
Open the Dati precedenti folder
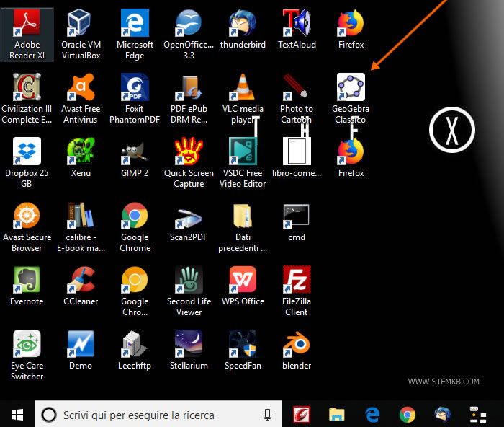[x=243, y=227]
